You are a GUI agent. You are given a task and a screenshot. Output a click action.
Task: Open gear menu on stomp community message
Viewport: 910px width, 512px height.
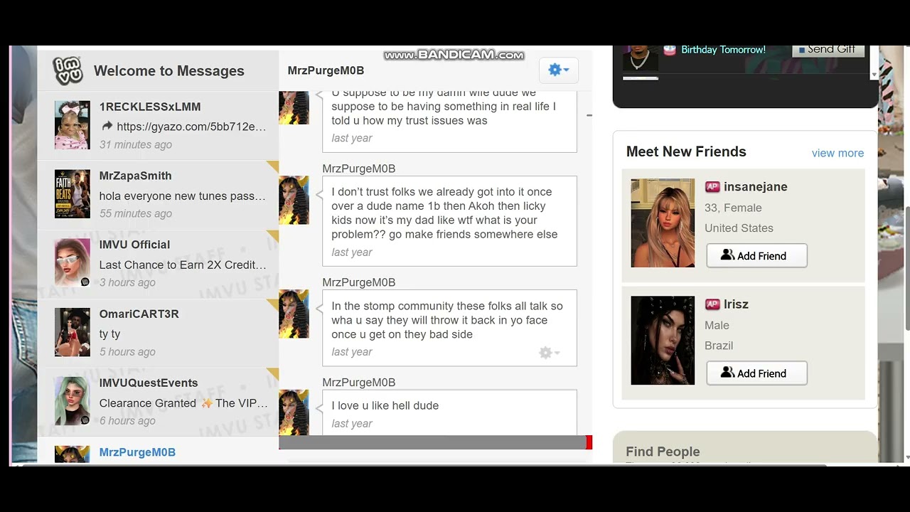click(x=549, y=353)
